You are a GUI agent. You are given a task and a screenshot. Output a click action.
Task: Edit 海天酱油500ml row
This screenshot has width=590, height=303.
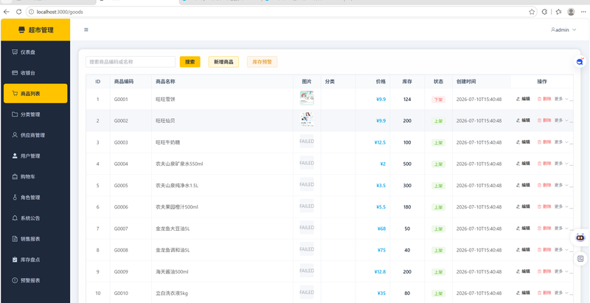[523, 271]
